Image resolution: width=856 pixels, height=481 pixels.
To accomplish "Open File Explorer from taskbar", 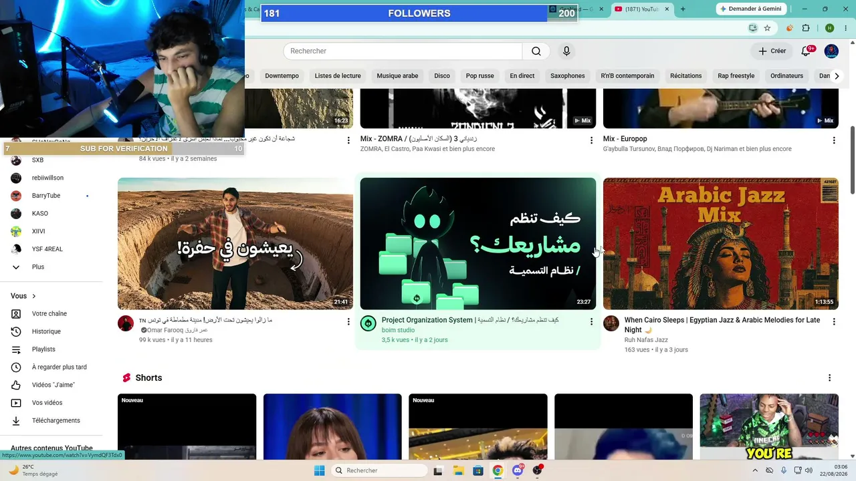I will coord(458,470).
